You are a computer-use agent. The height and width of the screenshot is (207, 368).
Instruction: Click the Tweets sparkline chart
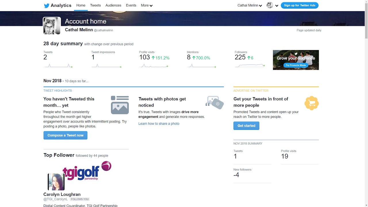point(58,66)
